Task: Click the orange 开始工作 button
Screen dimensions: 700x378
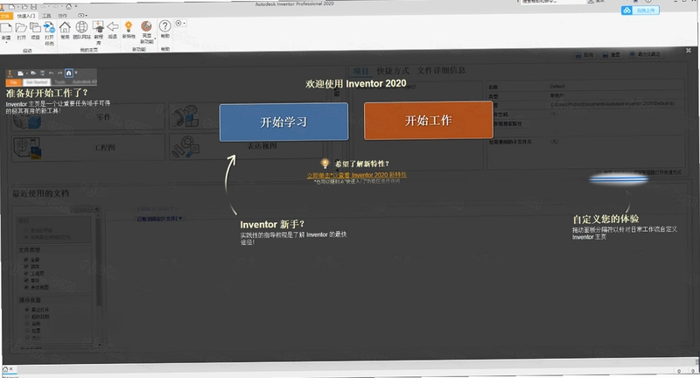Action: pos(429,120)
